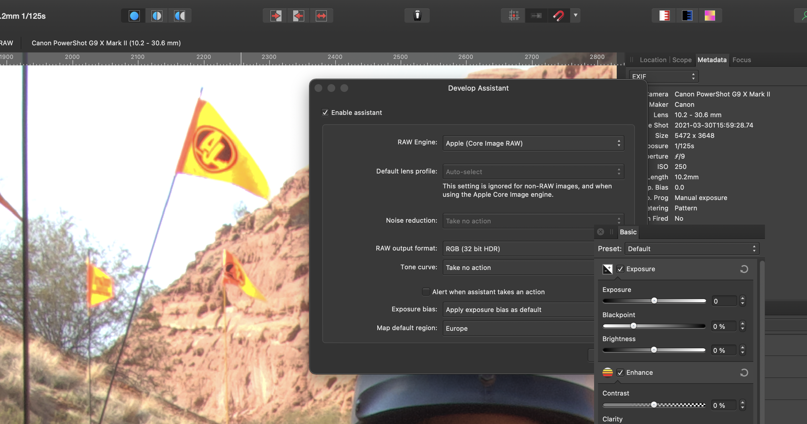Toggle the grid display icon
Image resolution: width=807 pixels, height=424 pixels.
click(x=514, y=16)
